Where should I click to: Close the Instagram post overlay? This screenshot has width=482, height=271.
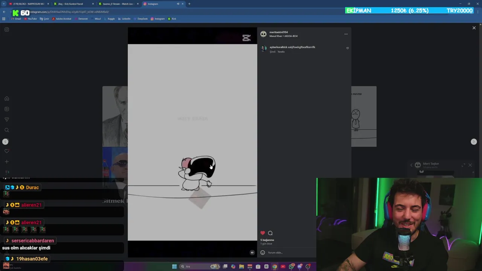click(x=474, y=28)
